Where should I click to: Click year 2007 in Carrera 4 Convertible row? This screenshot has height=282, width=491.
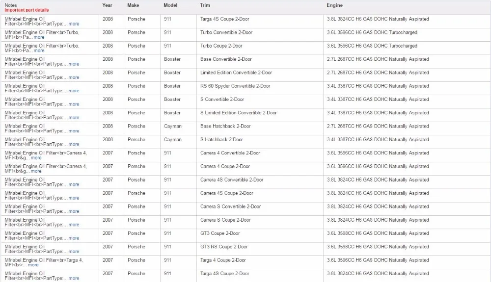pyautogui.click(x=108, y=153)
